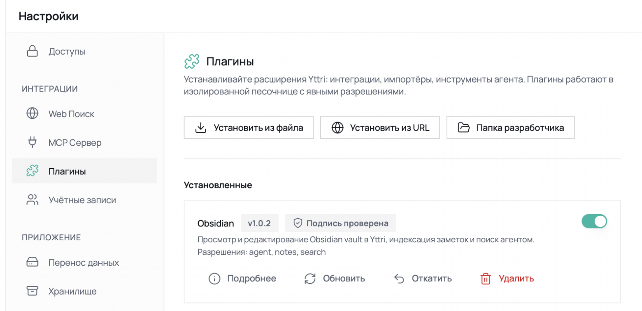Click the Obsidian plugin description text

click(366, 240)
